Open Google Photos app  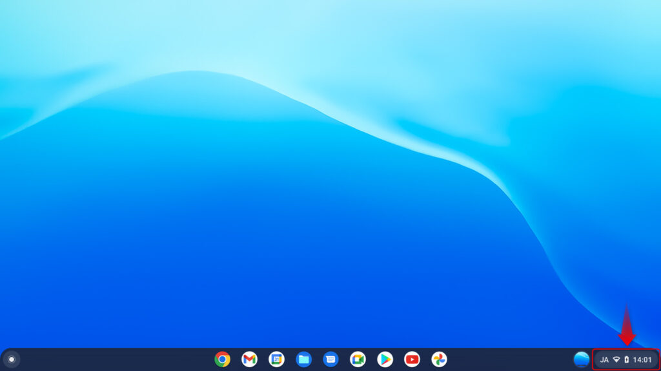coord(439,359)
